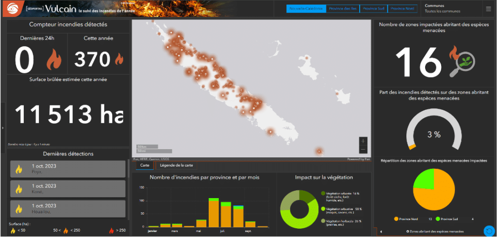Image resolution: width=497 pixels, height=237 pixels.
Task: Select Province Sud filter
Action: [374, 9]
